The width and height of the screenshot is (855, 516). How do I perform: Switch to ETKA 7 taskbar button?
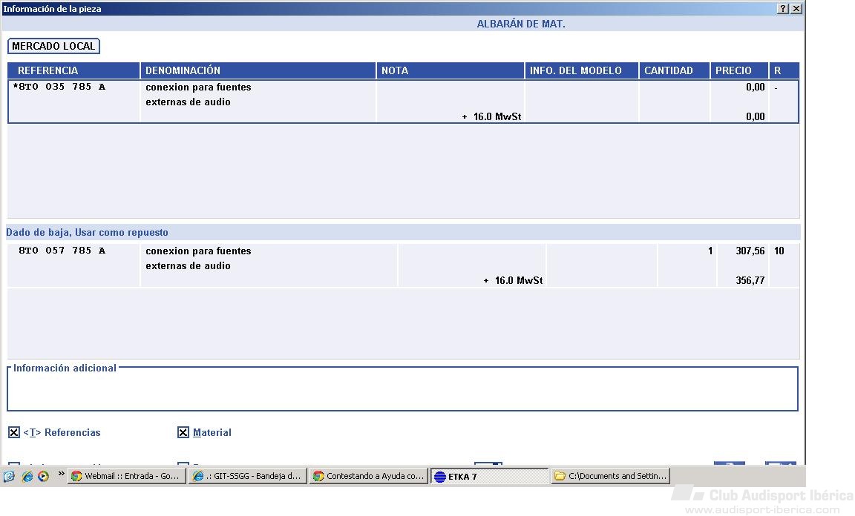pos(489,477)
